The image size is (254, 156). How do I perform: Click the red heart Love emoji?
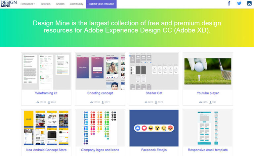point(144,128)
